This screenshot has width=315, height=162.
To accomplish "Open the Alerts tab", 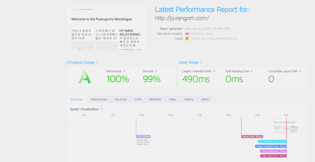I will pyautogui.click(x=205, y=99).
